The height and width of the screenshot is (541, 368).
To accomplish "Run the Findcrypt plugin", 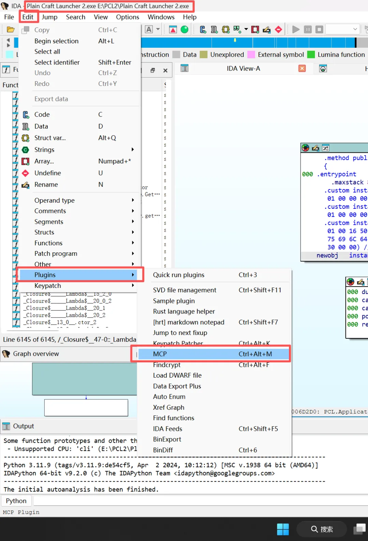I will coord(214,365).
